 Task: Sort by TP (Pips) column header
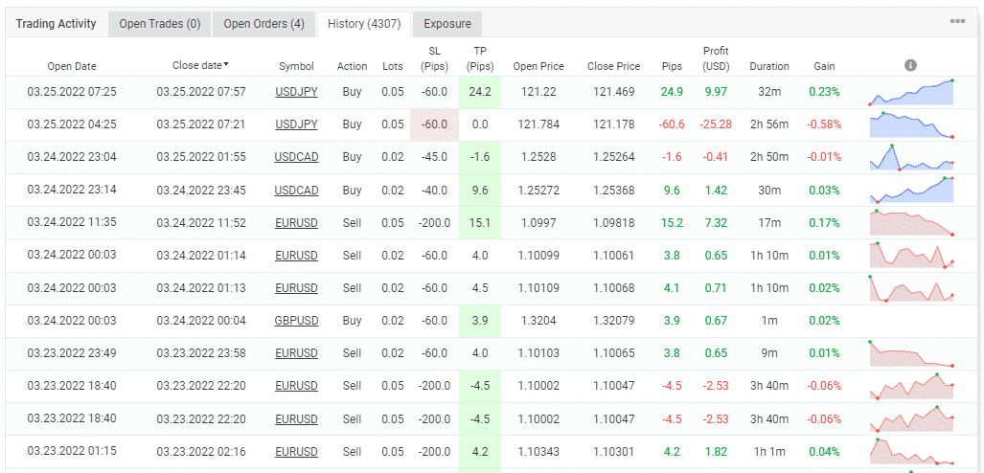pyautogui.click(x=480, y=58)
